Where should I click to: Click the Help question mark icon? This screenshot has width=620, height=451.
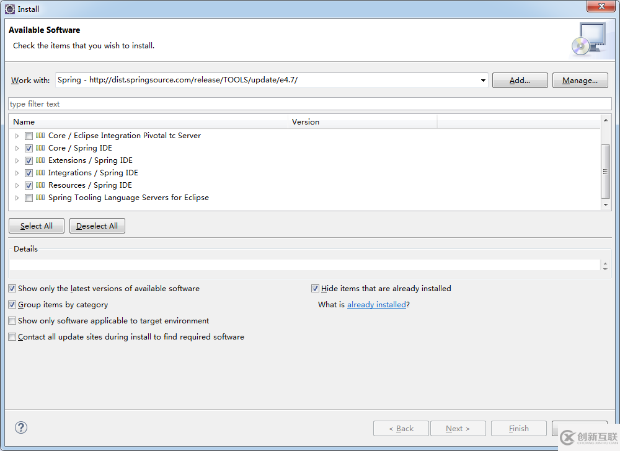(x=21, y=427)
